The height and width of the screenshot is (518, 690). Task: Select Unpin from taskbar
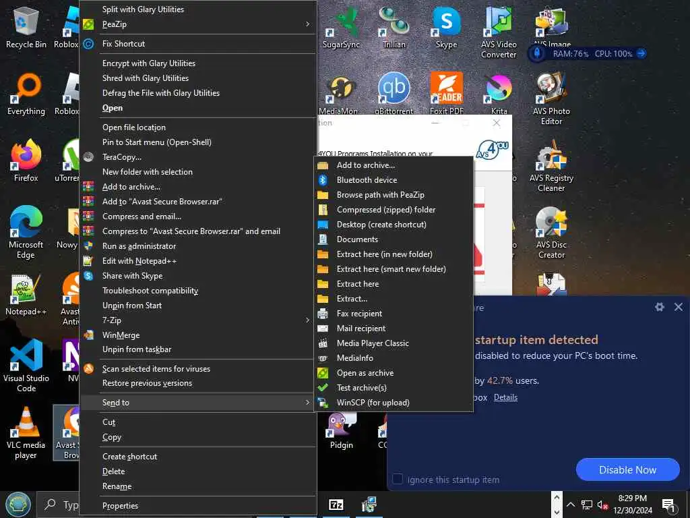[x=199, y=350]
